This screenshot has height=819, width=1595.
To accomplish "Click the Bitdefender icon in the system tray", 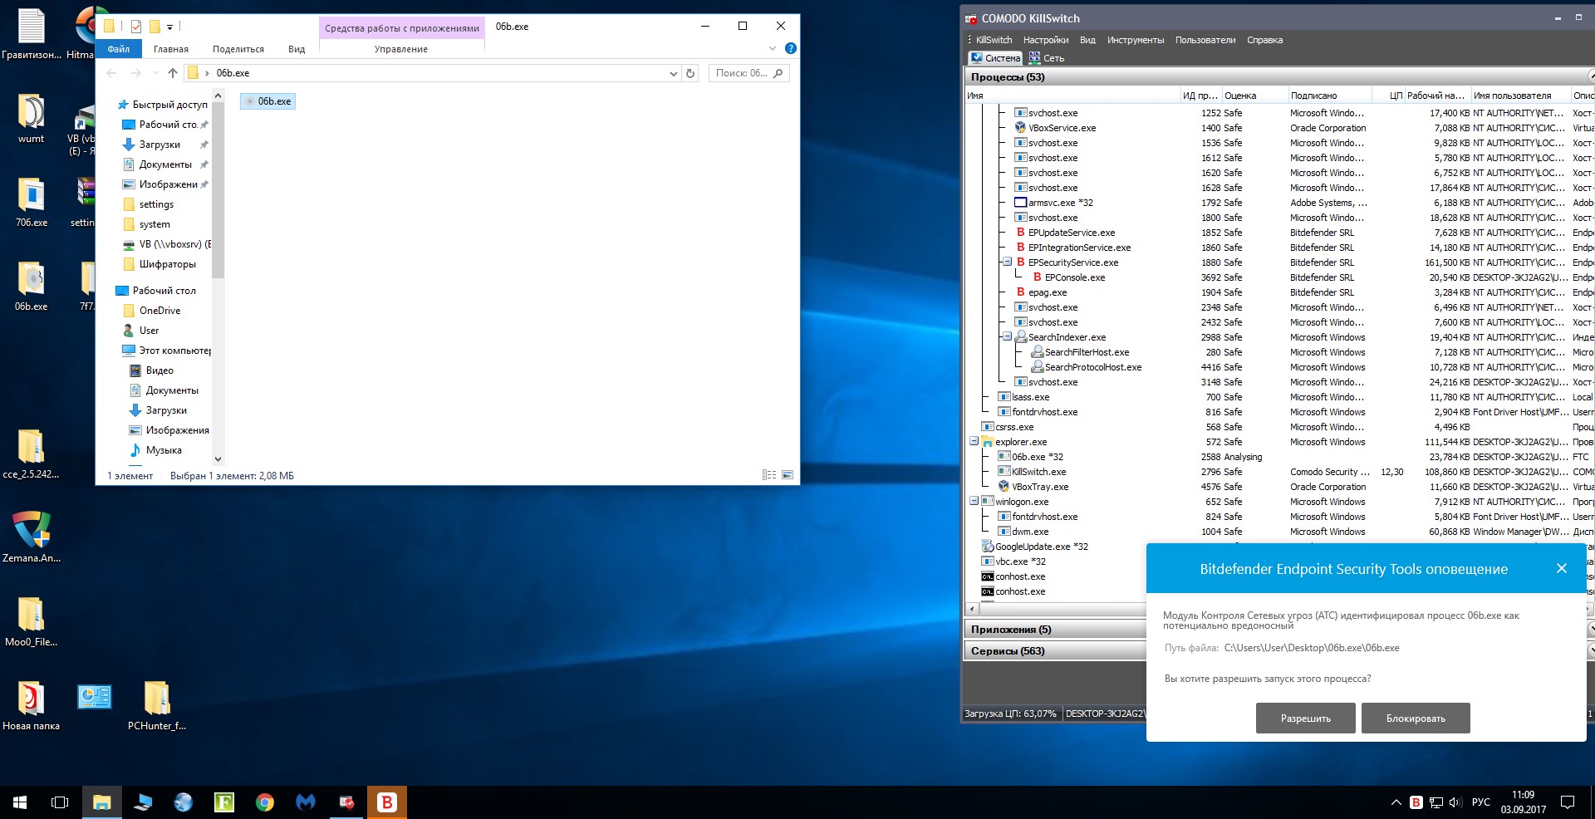I will pyautogui.click(x=1416, y=802).
